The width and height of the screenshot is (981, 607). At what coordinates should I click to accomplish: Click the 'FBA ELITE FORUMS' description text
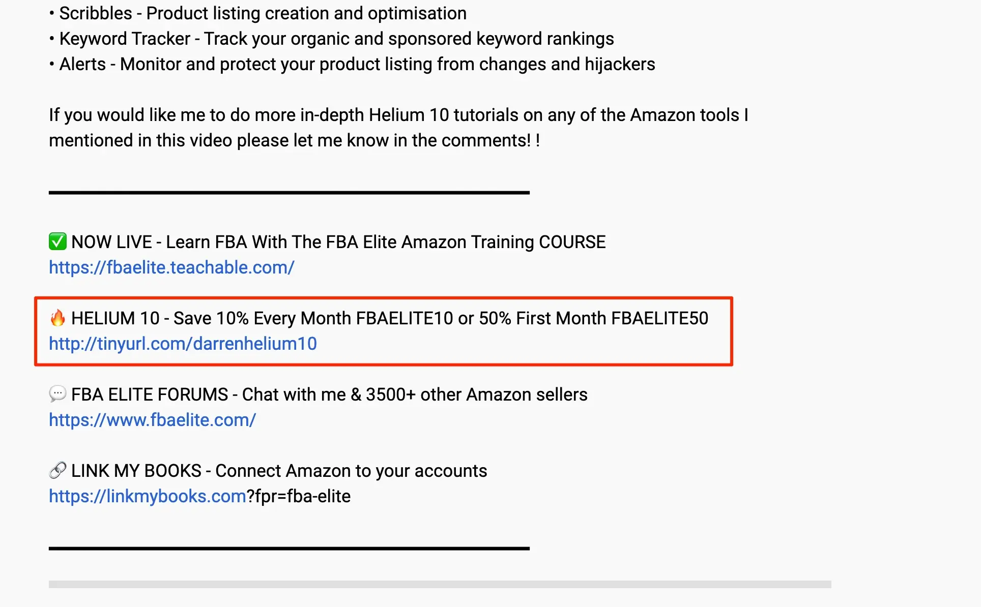(x=329, y=394)
